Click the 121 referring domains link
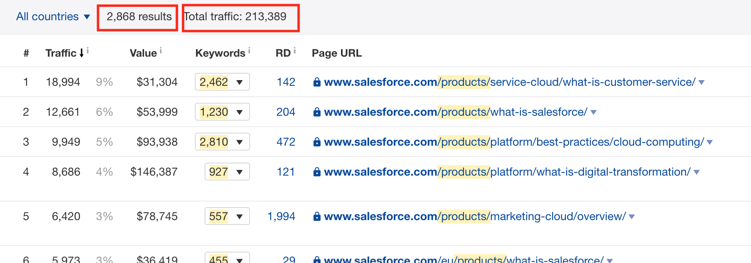This screenshot has width=751, height=263. pos(286,172)
